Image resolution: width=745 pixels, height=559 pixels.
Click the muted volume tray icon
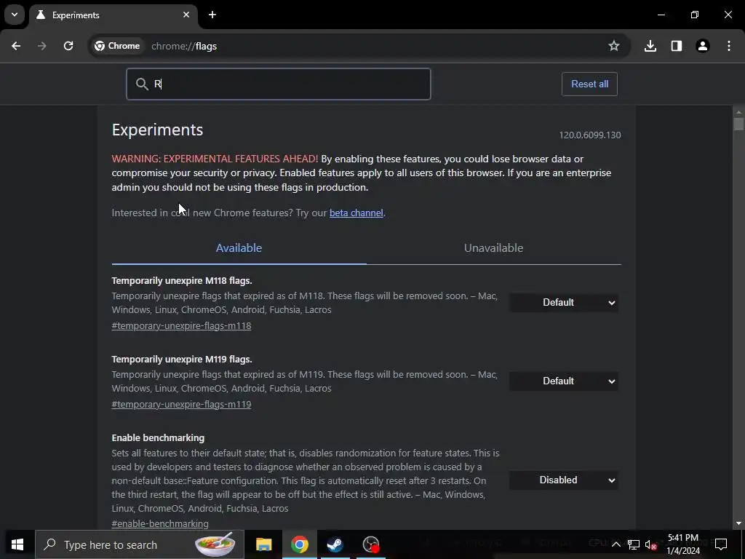(650, 544)
